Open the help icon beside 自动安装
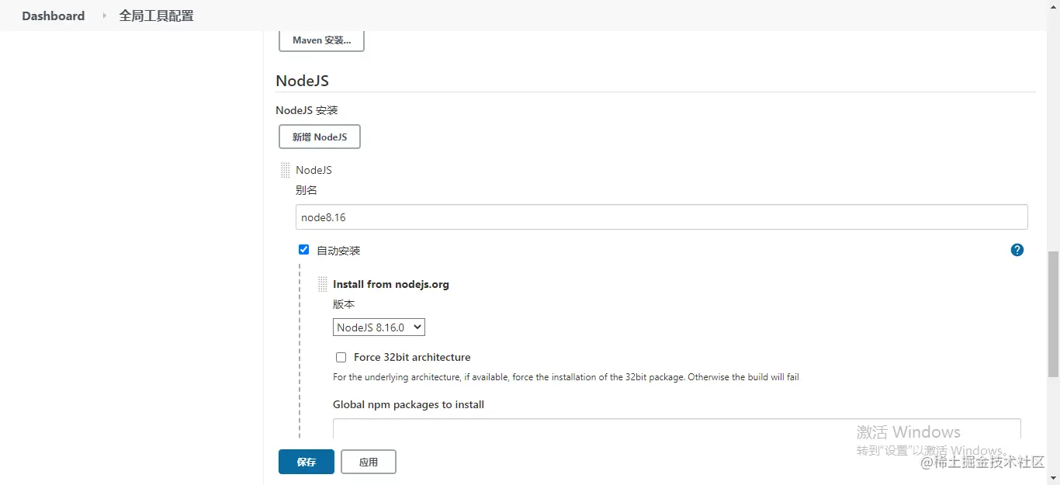The height and width of the screenshot is (485, 1060). 1017,250
